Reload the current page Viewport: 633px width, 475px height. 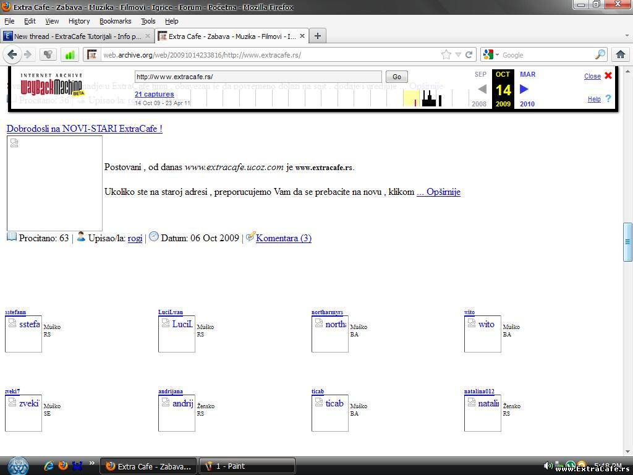469,54
